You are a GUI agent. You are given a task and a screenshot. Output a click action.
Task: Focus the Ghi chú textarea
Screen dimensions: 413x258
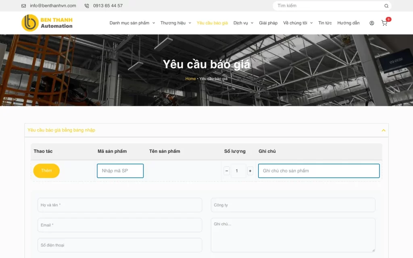click(x=293, y=235)
